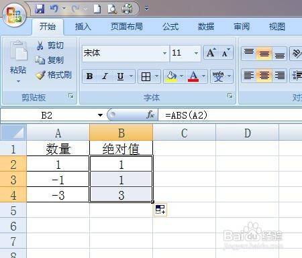Toggle top vertical alignment

pos(249,54)
